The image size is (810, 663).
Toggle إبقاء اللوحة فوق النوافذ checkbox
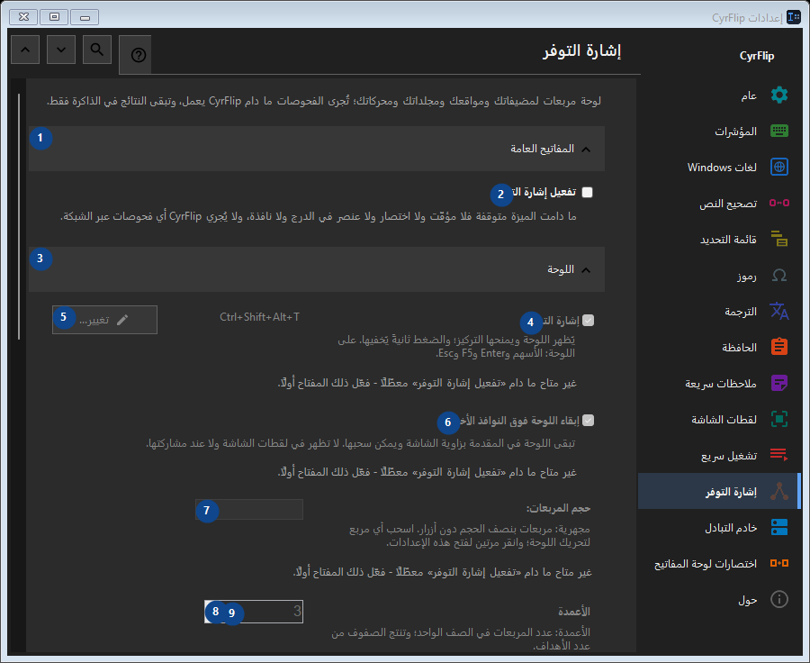coord(589,421)
